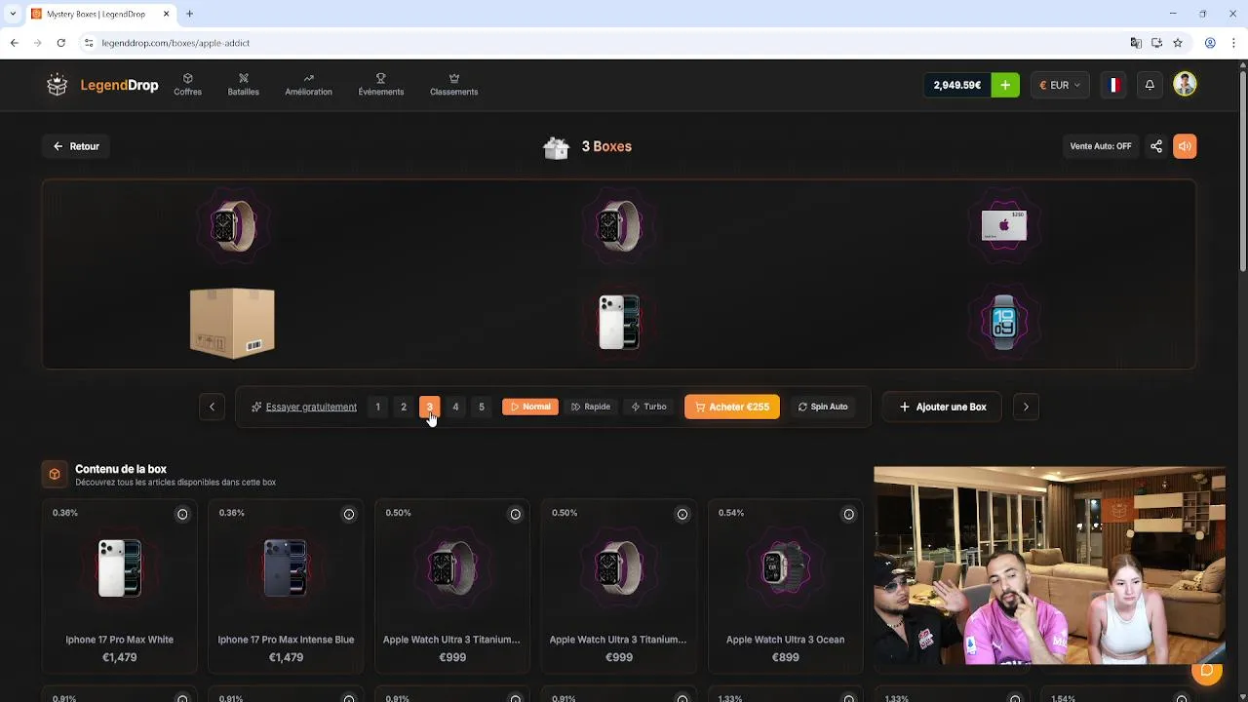The image size is (1248, 702).
Task: Select 4 boxes count
Action: tap(455, 407)
